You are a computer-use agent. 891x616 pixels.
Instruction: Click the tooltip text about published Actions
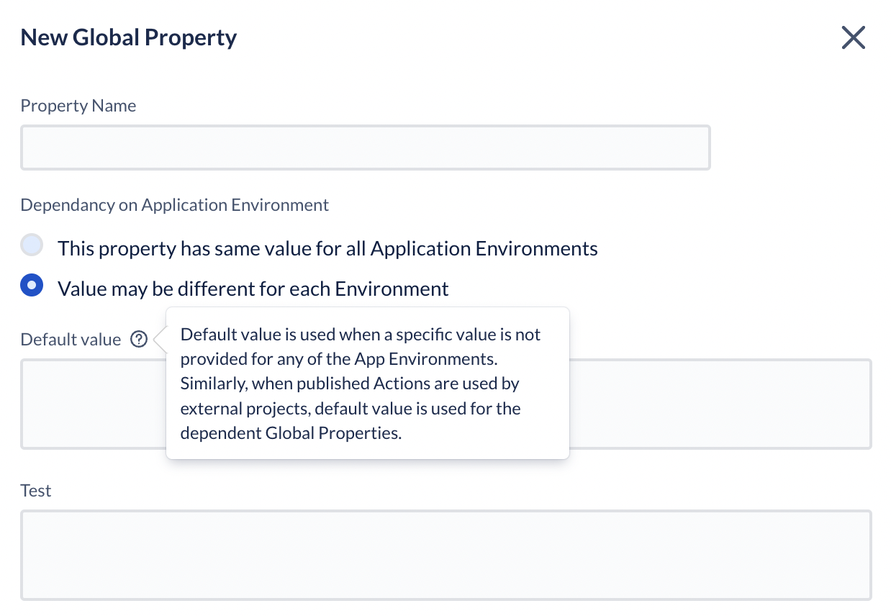(x=350, y=383)
